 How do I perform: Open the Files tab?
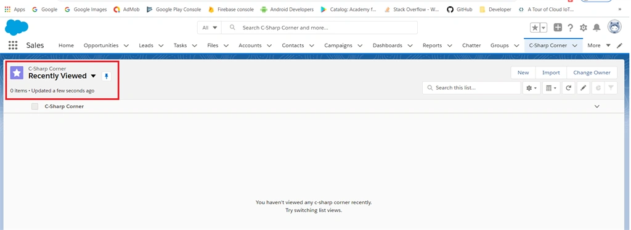[x=213, y=46]
